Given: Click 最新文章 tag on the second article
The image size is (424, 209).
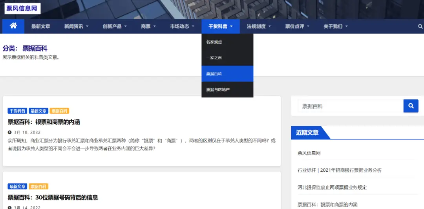Looking at the screenshot, I should click(18, 187).
